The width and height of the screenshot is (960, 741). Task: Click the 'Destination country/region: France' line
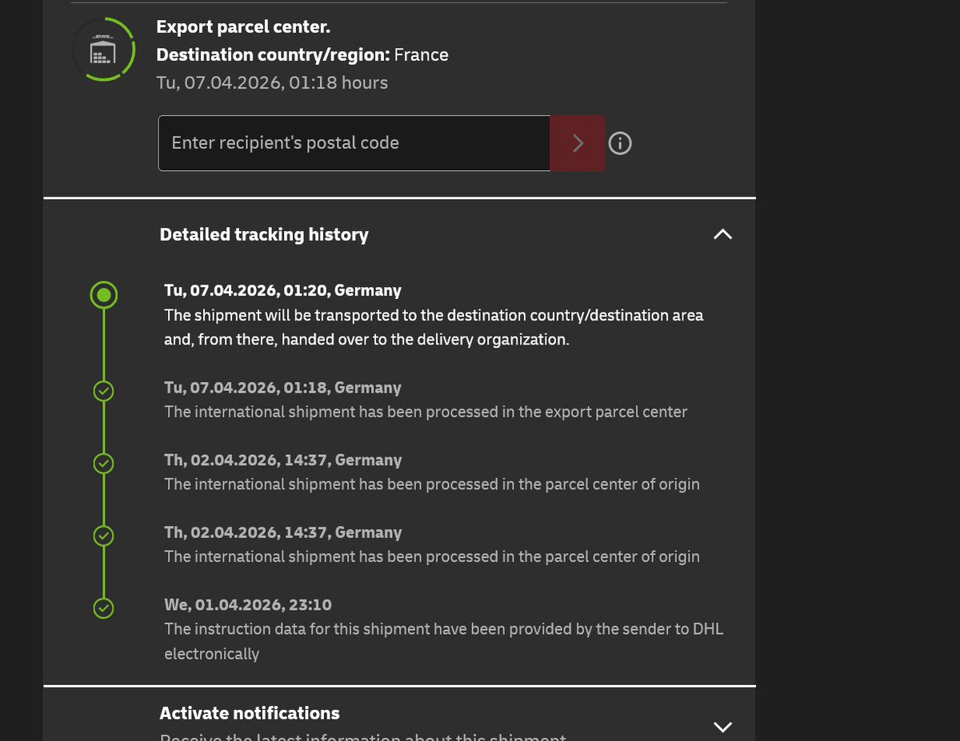(302, 55)
